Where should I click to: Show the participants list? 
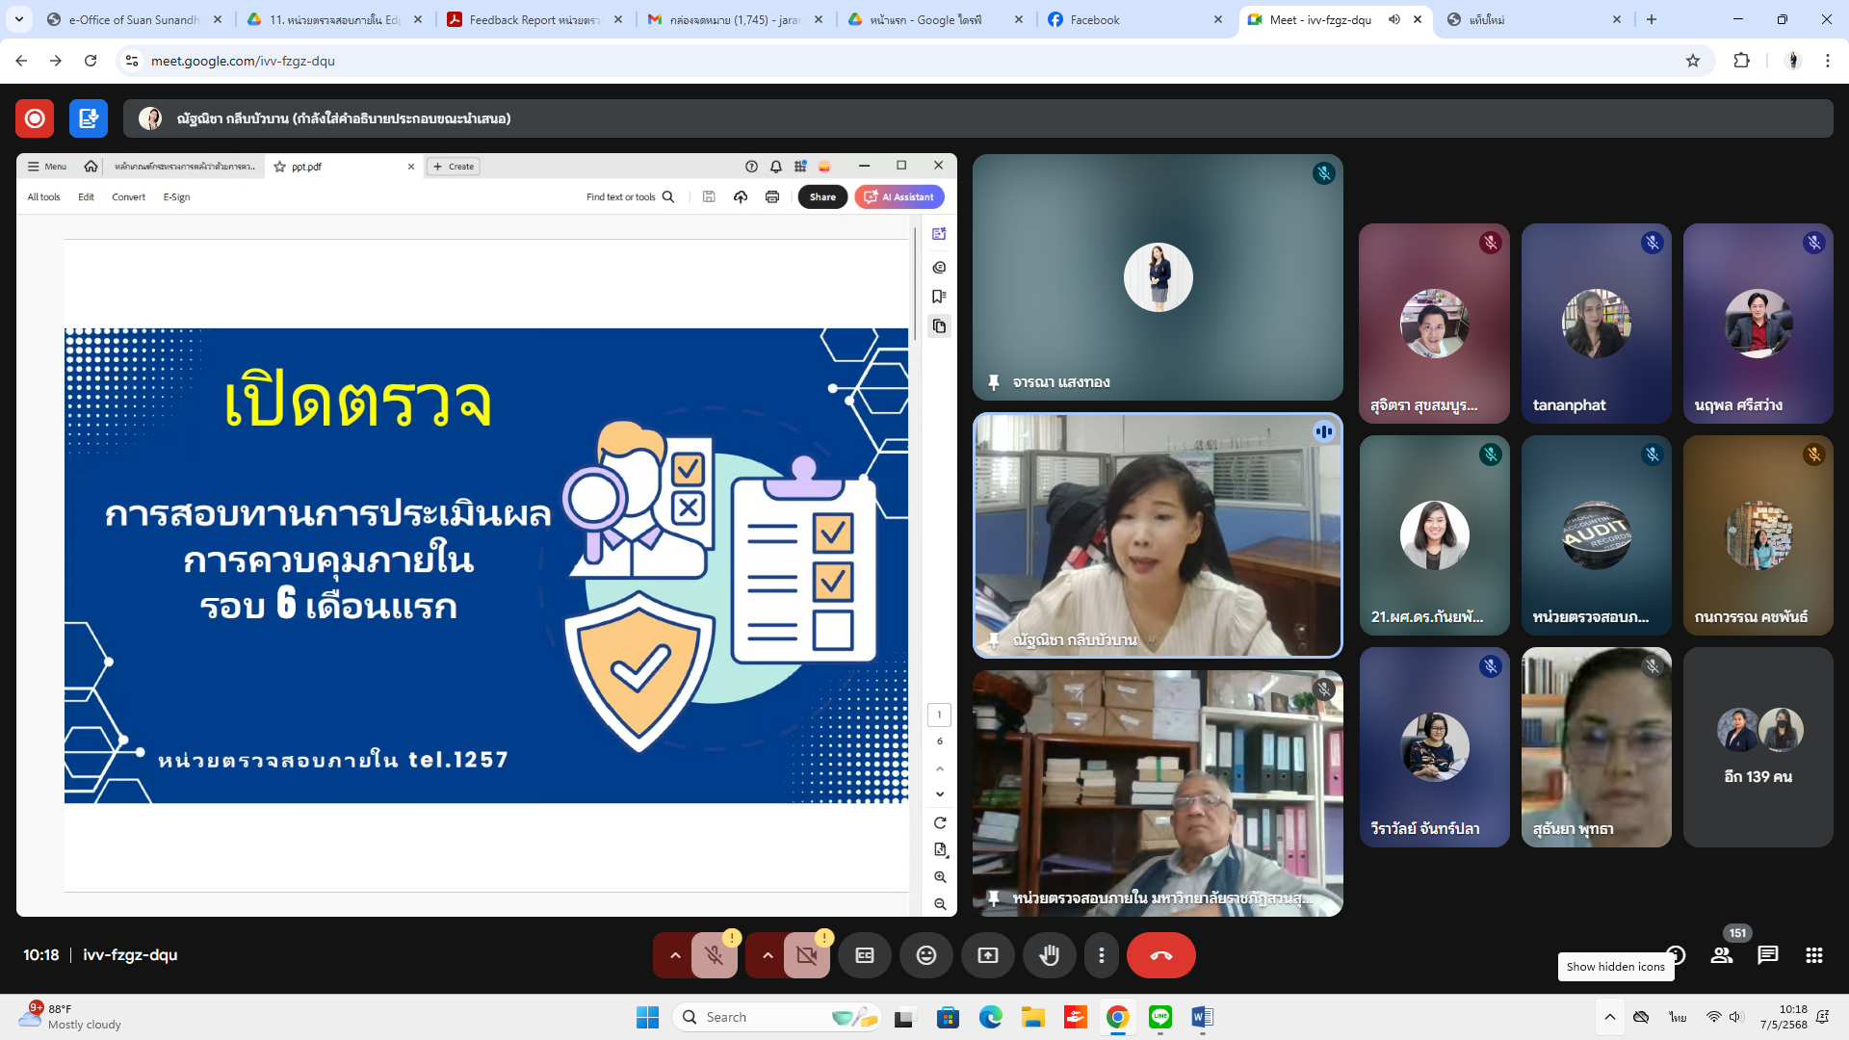point(1721,955)
